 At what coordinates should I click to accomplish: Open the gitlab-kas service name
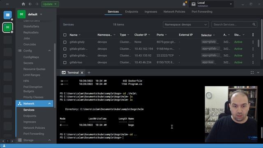click(x=76, y=62)
